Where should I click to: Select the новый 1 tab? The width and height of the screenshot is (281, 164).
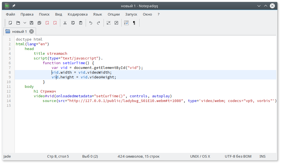point(19,31)
